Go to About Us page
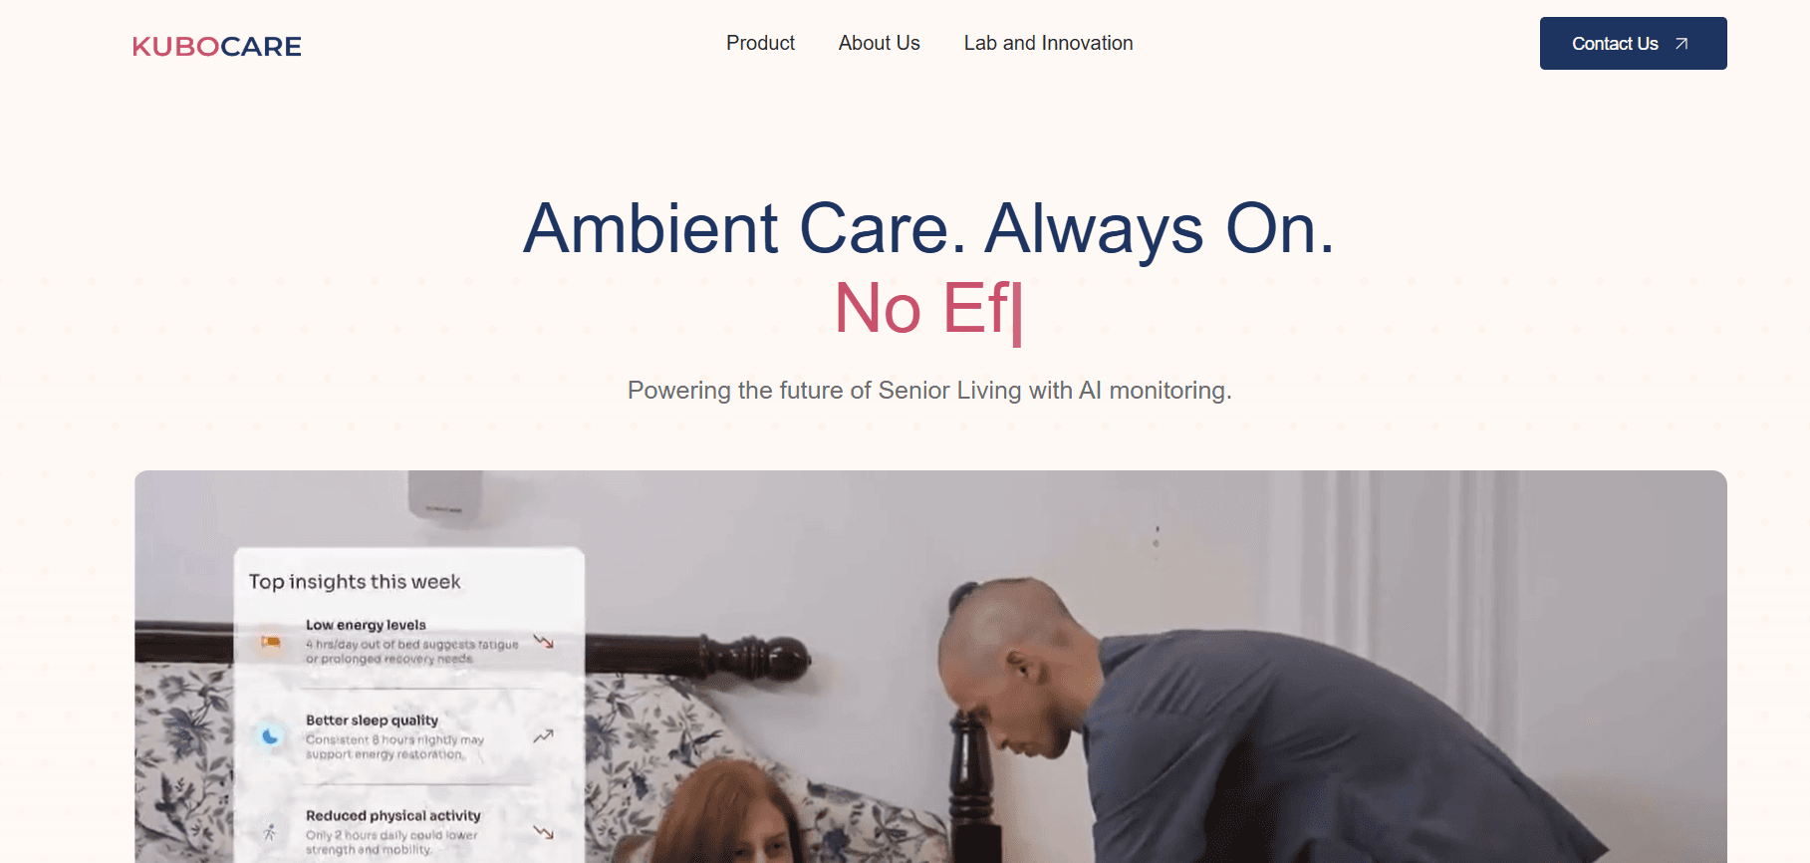Screen dimensions: 1810x863 pos(879,43)
